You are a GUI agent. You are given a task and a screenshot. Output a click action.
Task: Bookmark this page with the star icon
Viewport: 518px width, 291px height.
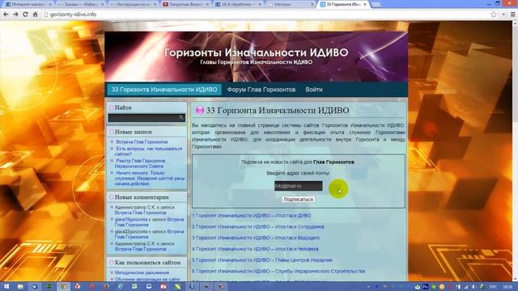pyautogui.click(x=494, y=15)
